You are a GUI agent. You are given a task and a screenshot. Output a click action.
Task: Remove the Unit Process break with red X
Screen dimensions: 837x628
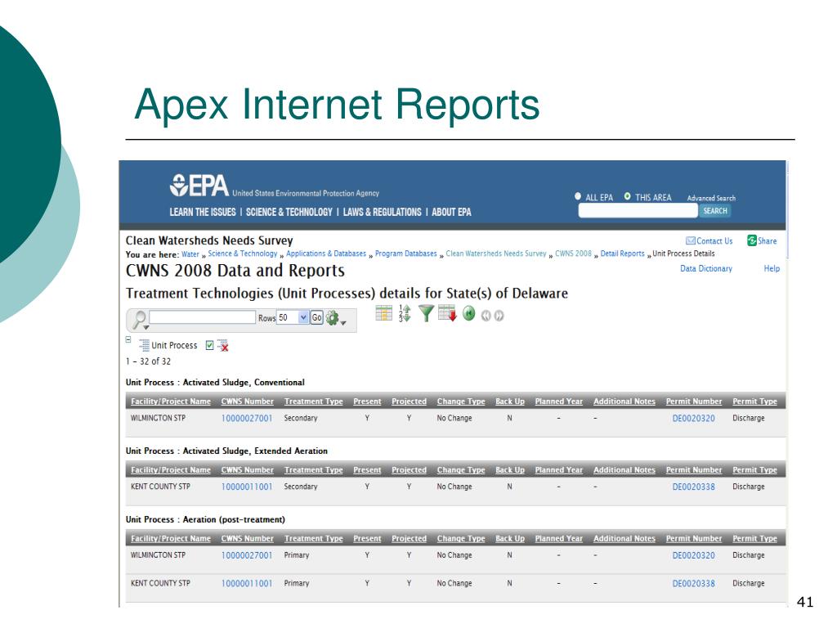click(223, 346)
